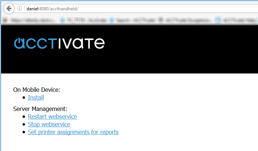The height and width of the screenshot is (151, 258).
Task: Click the Restart webservice link
Action: click(53, 116)
